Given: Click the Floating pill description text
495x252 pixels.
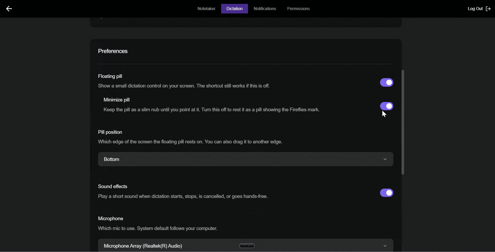Looking at the screenshot, I should (184, 86).
